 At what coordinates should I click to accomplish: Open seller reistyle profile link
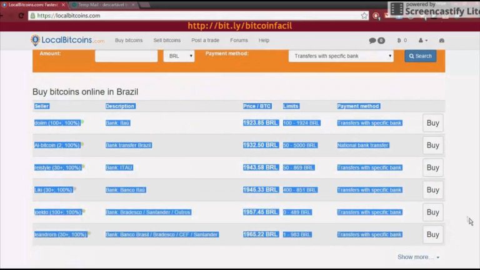57,167
